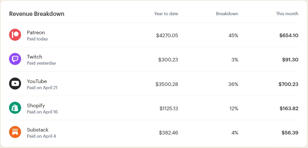Open the YouTube revenue source
This screenshot has width=308, height=148.
[37, 81]
